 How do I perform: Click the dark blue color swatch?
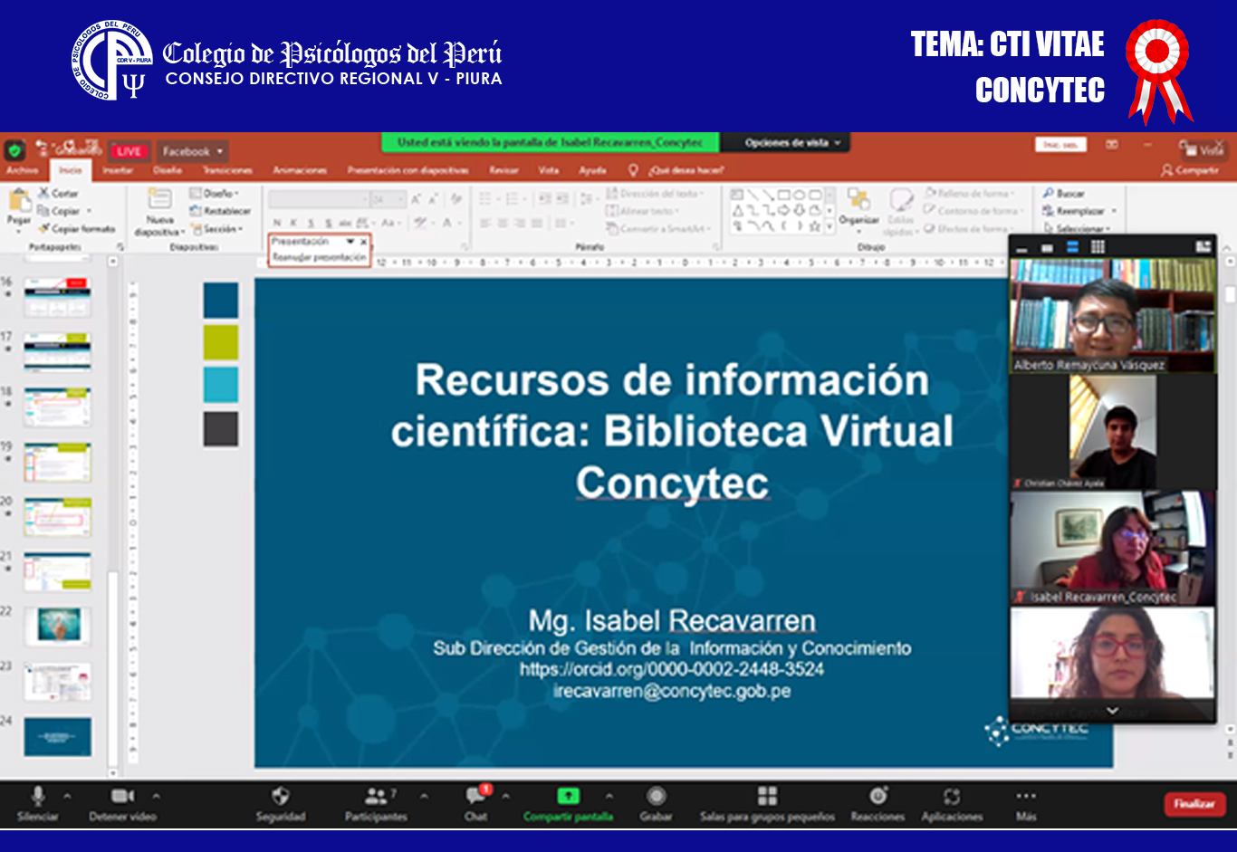point(221,300)
